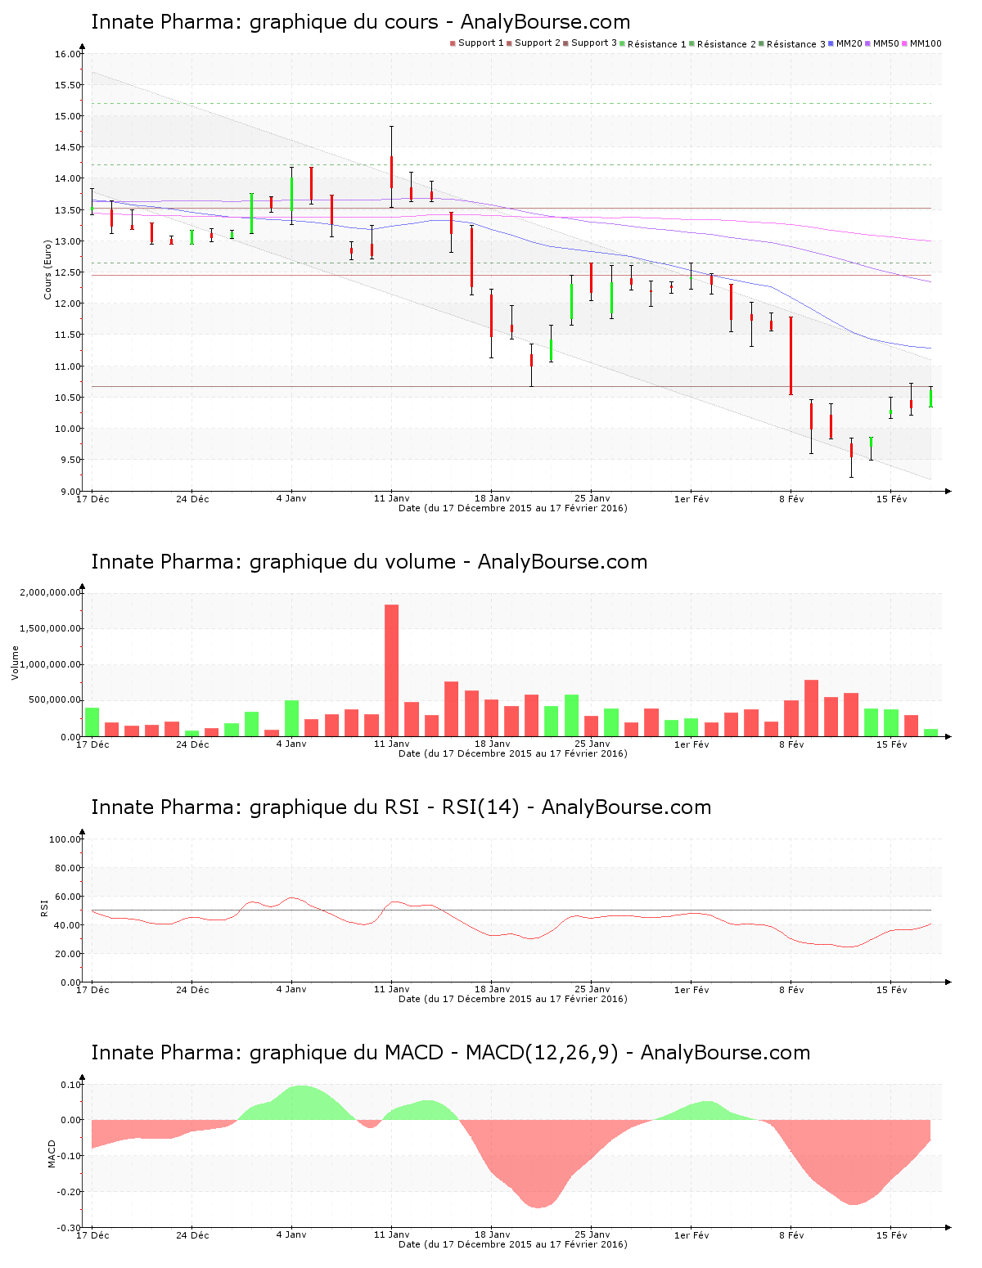Click the '2,000,000.00' volume axis value
Screen dimensions: 982x1268
click(x=51, y=592)
